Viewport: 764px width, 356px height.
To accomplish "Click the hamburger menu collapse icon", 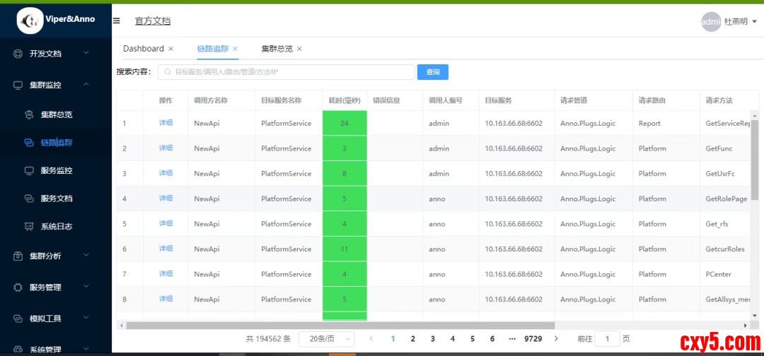I will [117, 21].
